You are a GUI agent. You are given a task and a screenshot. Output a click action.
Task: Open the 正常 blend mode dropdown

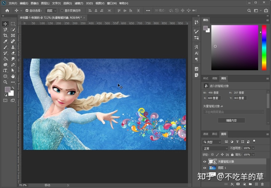coord(215,148)
